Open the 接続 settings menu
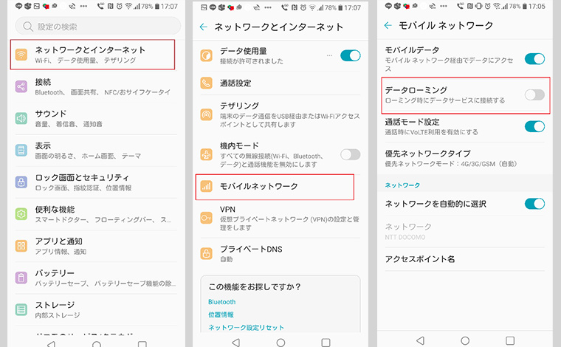Viewport: 561px width, 347px height. coord(96,87)
